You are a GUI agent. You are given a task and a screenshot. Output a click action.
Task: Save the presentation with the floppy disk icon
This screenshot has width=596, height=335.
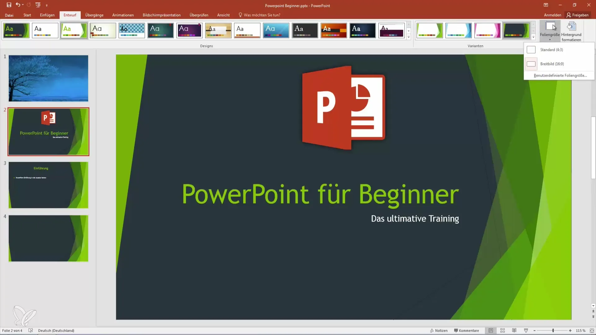(9, 5)
